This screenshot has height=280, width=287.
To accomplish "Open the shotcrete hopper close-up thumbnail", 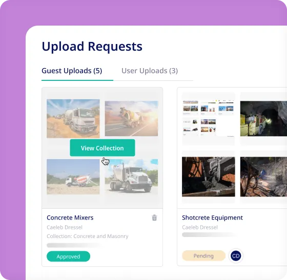I will (209, 177).
